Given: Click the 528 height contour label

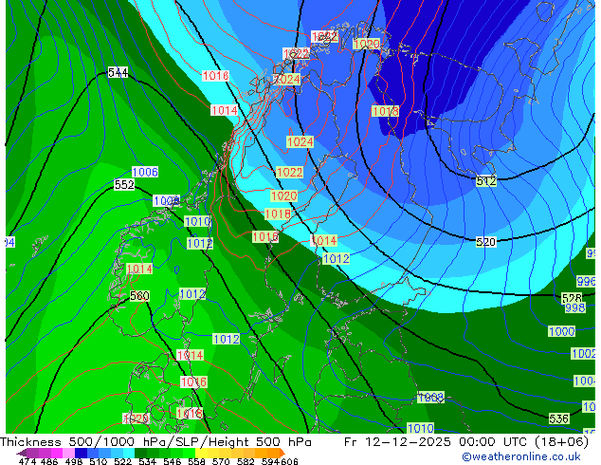Looking at the screenshot, I should click(572, 298).
